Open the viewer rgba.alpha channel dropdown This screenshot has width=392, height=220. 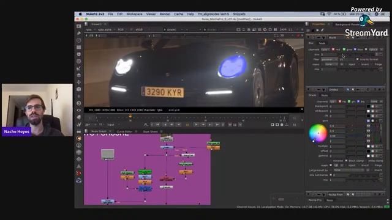pos(106,29)
